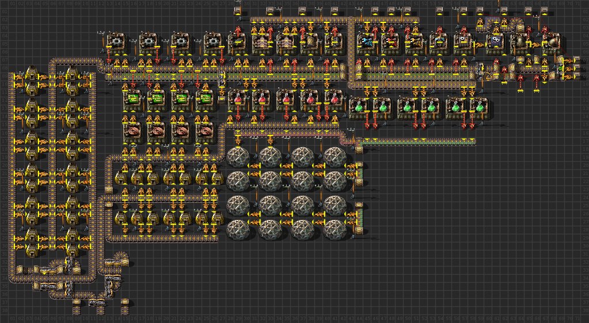Select the top-right lab dome
This screenshot has height=323, width=589.
tap(335, 156)
